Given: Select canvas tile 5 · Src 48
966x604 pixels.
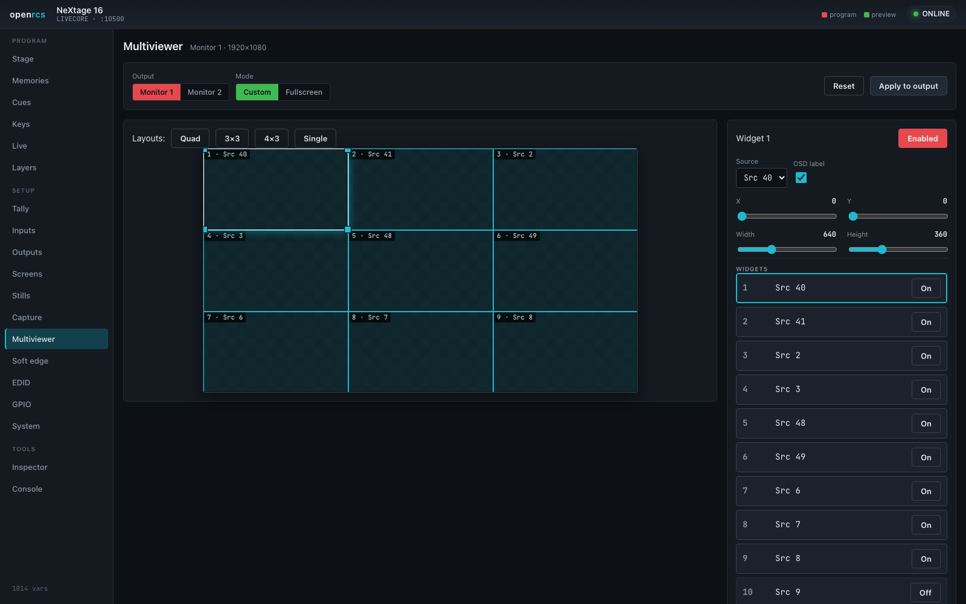Looking at the screenshot, I should 421,271.
